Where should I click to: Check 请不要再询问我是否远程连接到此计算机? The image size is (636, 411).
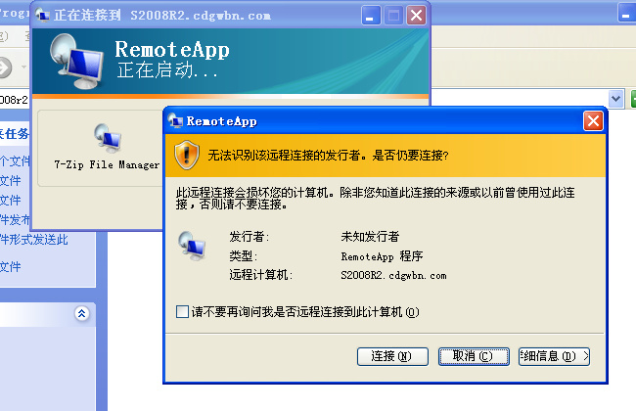click(183, 311)
